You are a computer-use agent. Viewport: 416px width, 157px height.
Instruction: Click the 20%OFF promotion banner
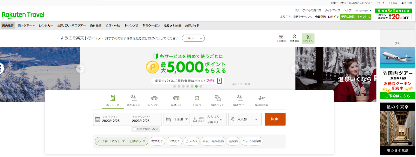(x=393, y=14)
